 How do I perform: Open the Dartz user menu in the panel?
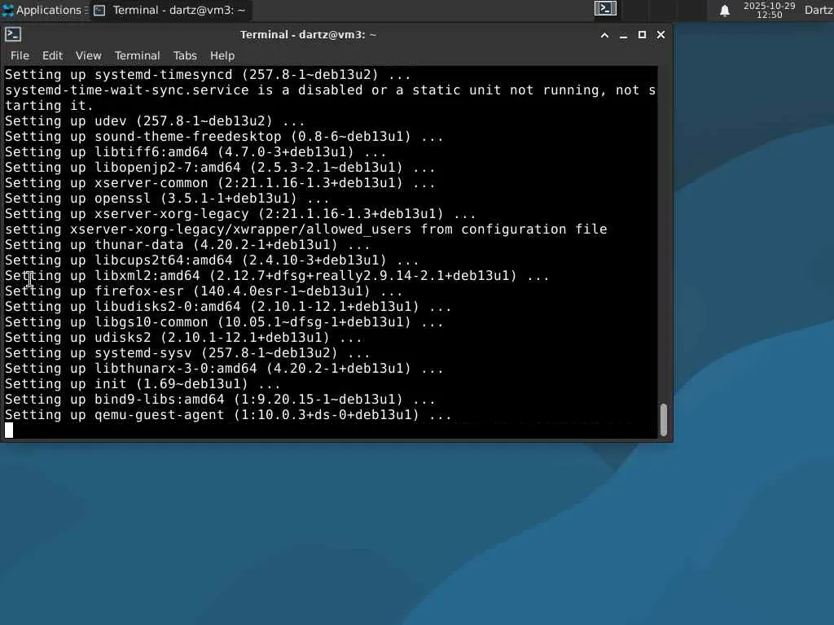pyautogui.click(x=819, y=10)
